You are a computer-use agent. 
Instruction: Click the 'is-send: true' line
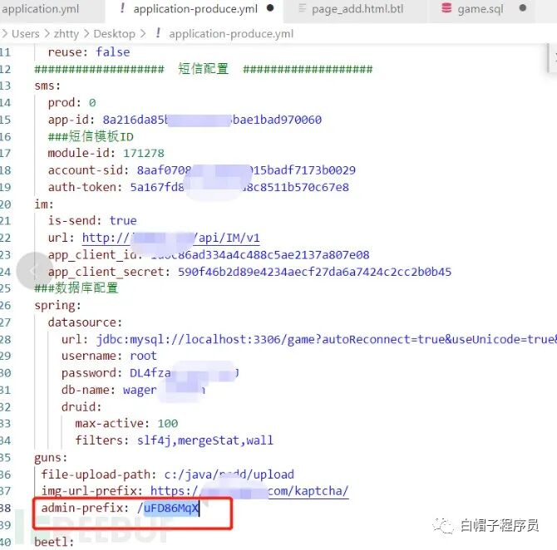(92, 221)
